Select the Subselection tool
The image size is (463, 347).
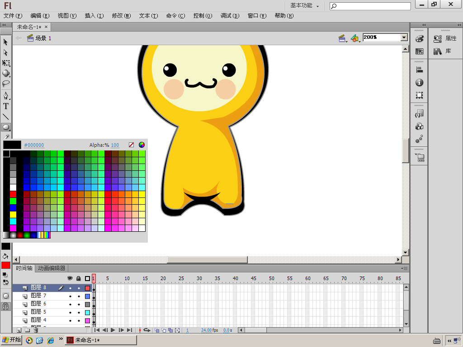pos(5,52)
